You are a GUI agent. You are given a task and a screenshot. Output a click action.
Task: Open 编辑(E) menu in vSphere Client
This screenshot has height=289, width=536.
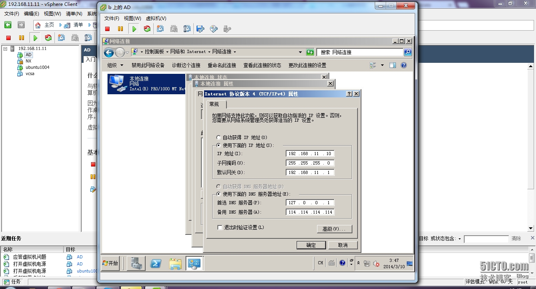pyautogui.click(x=31, y=13)
